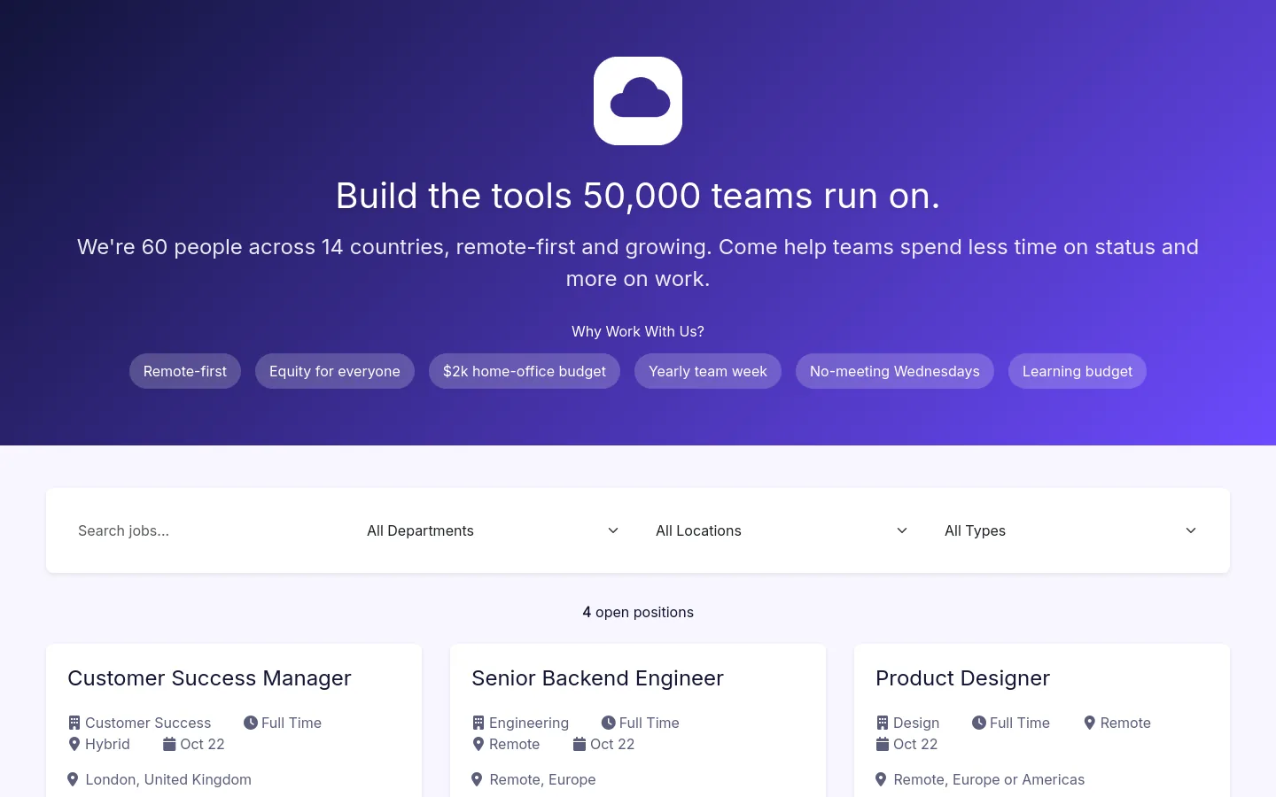The width and height of the screenshot is (1276, 797).
Task: Click the calendar icon in Senior Backend Engineer card
Action: (580, 744)
